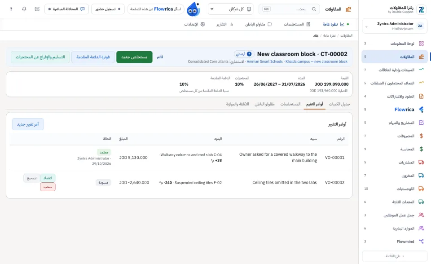The image size is (431, 264).
Task: Click the Flowrica water-drop mascot
Action: (x=193, y=9)
